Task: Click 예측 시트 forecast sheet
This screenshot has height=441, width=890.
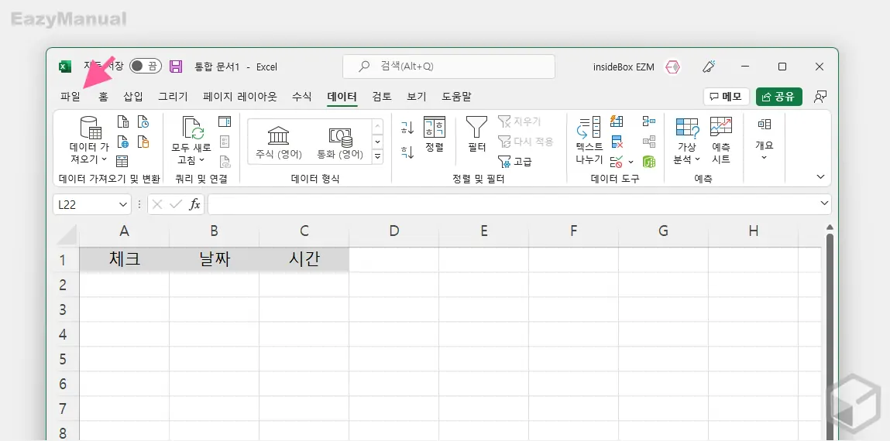Action: (x=721, y=141)
